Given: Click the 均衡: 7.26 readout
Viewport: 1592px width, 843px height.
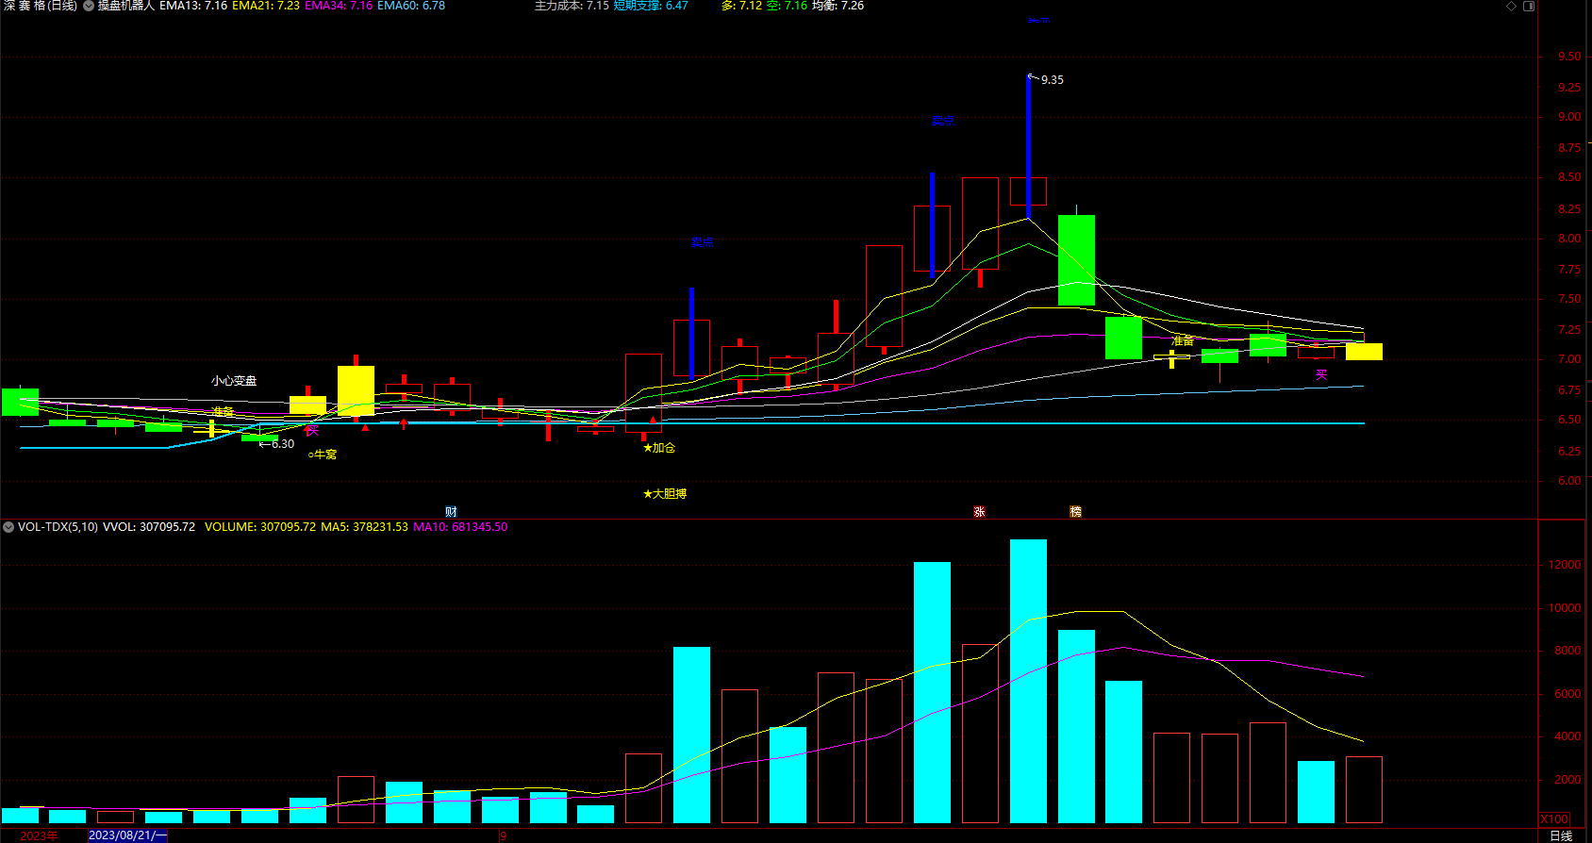Looking at the screenshot, I should click(x=837, y=6).
